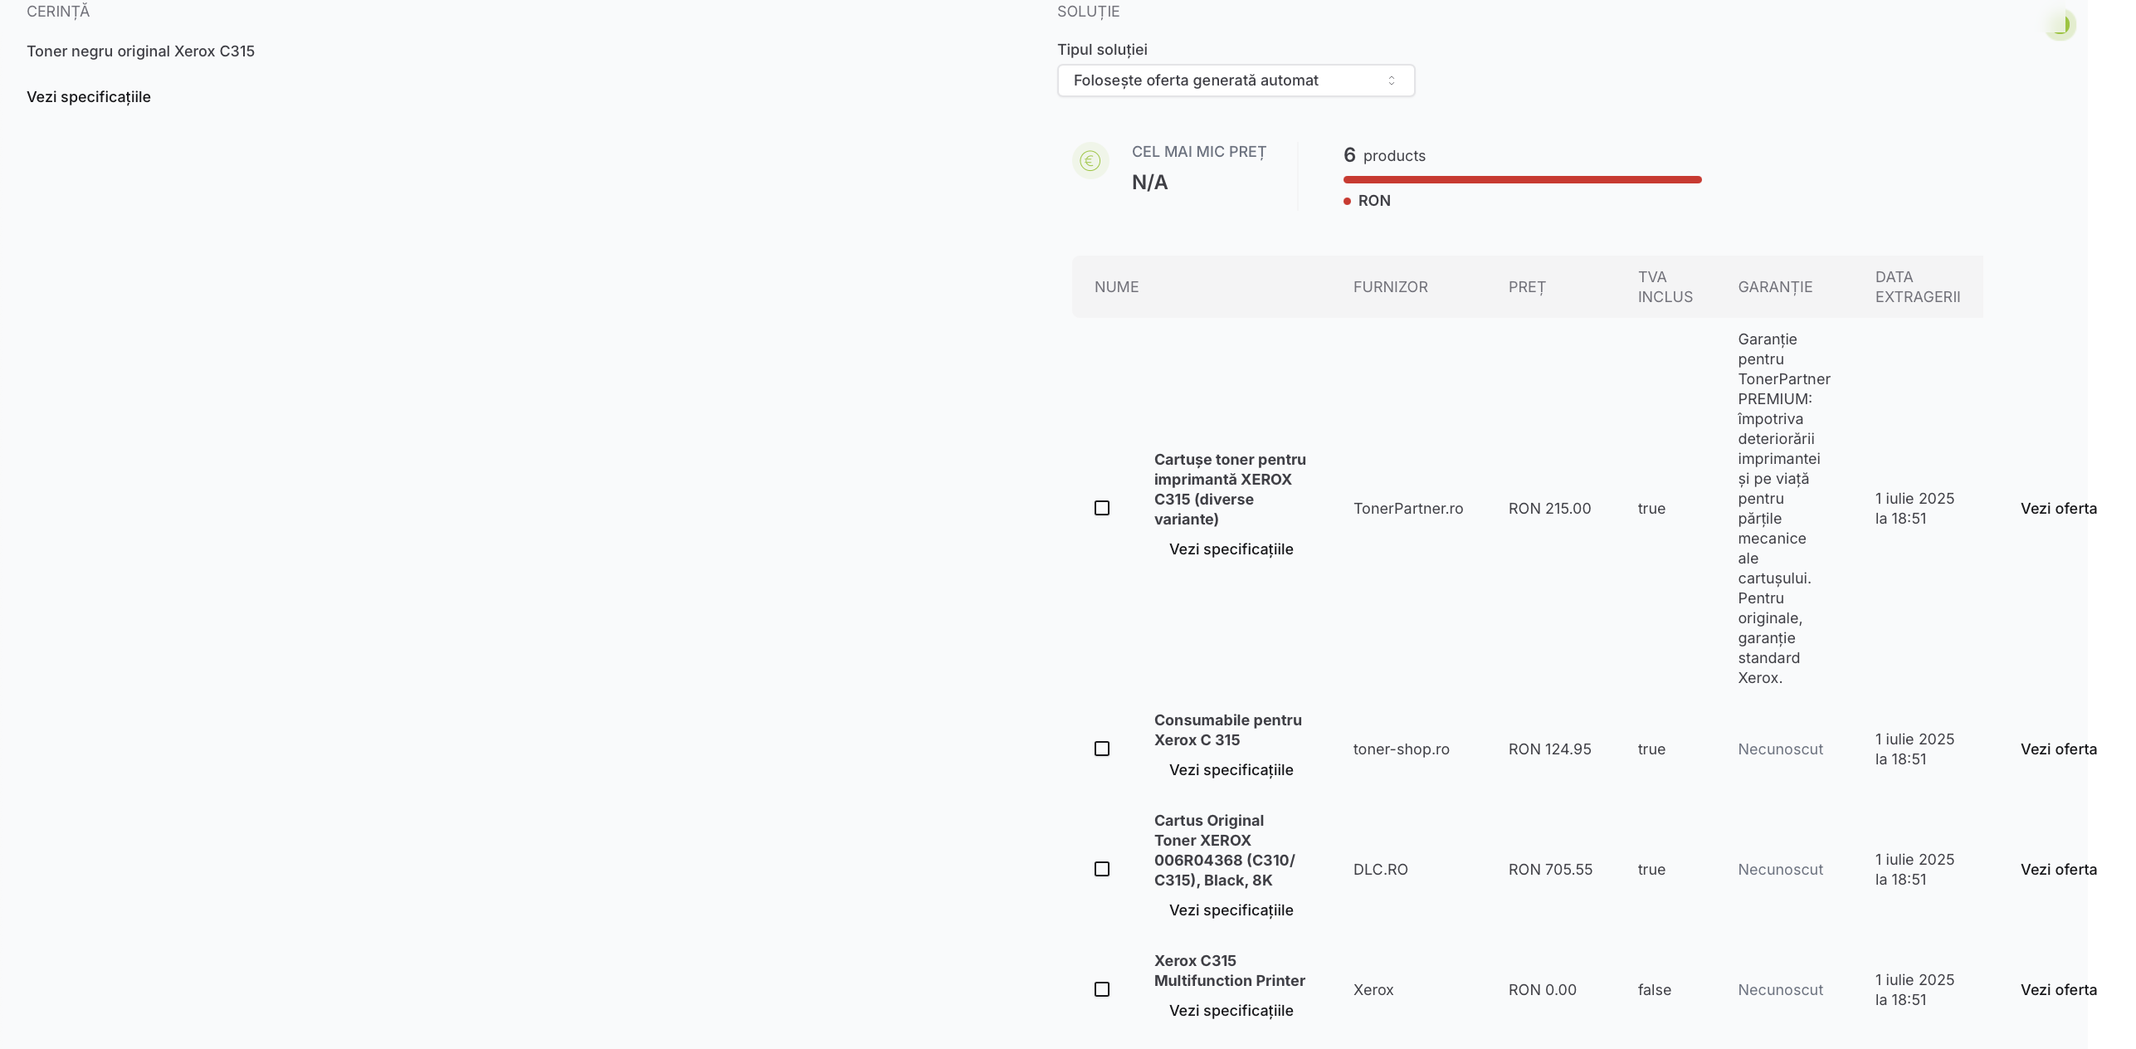Viewport: 2136px width, 1049px height.
Task: Show specifications for Consumabile pentru Xerox C 315
Action: click(1231, 770)
